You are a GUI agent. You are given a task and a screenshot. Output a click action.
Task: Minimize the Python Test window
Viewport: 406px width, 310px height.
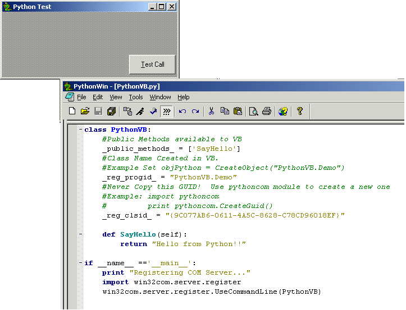click(152, 7)
